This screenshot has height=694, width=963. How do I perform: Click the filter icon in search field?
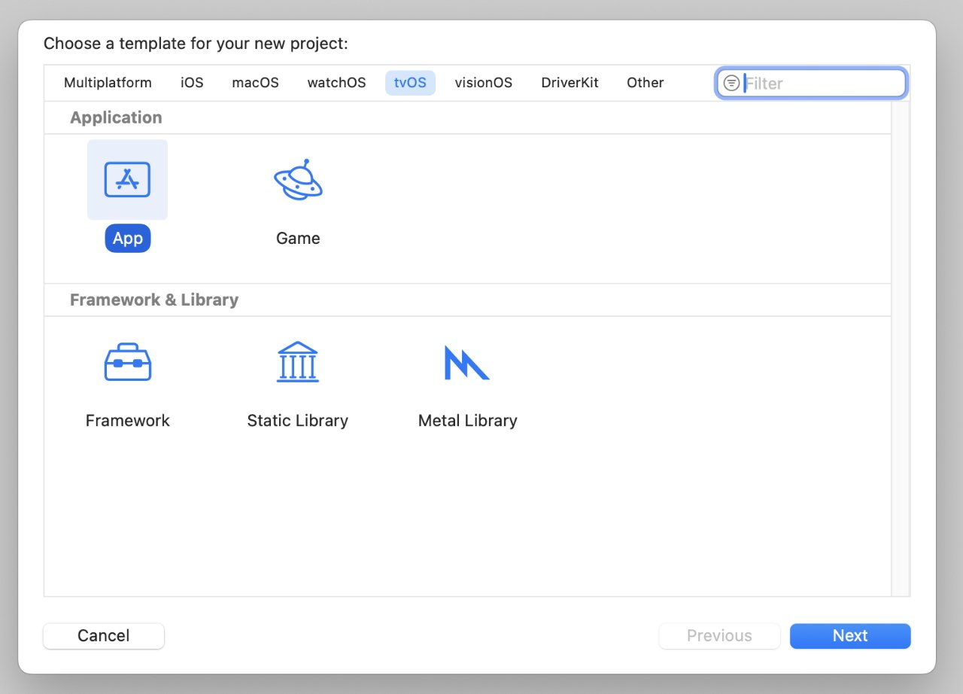pyautogui.click(x=731, y=84)
